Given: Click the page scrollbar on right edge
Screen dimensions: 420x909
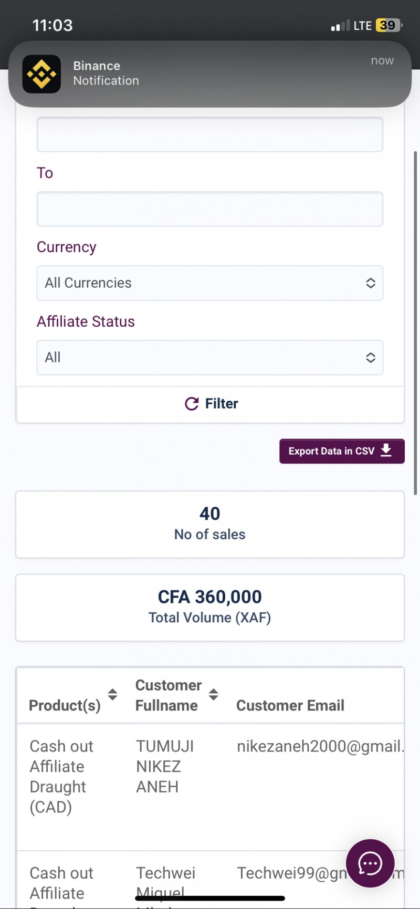Looking at the screenshot, I should 416,323.
